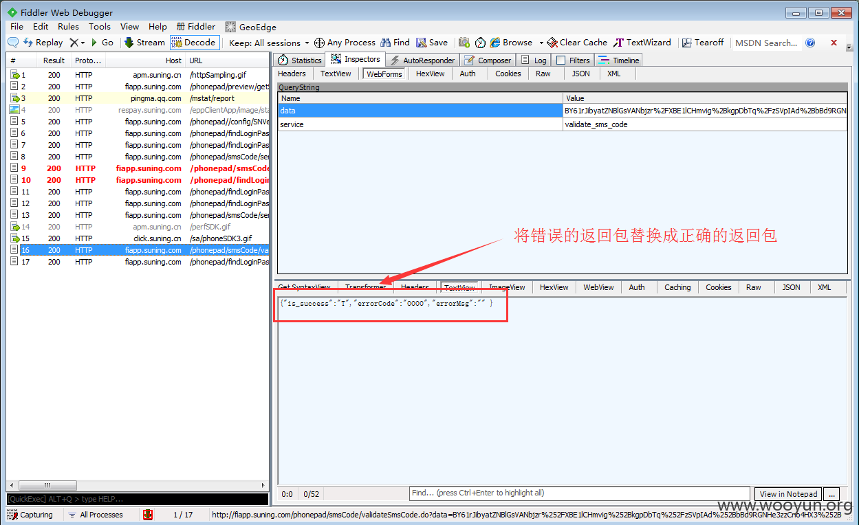
Task: Close the toolbar with the red X
Action: 834,43
